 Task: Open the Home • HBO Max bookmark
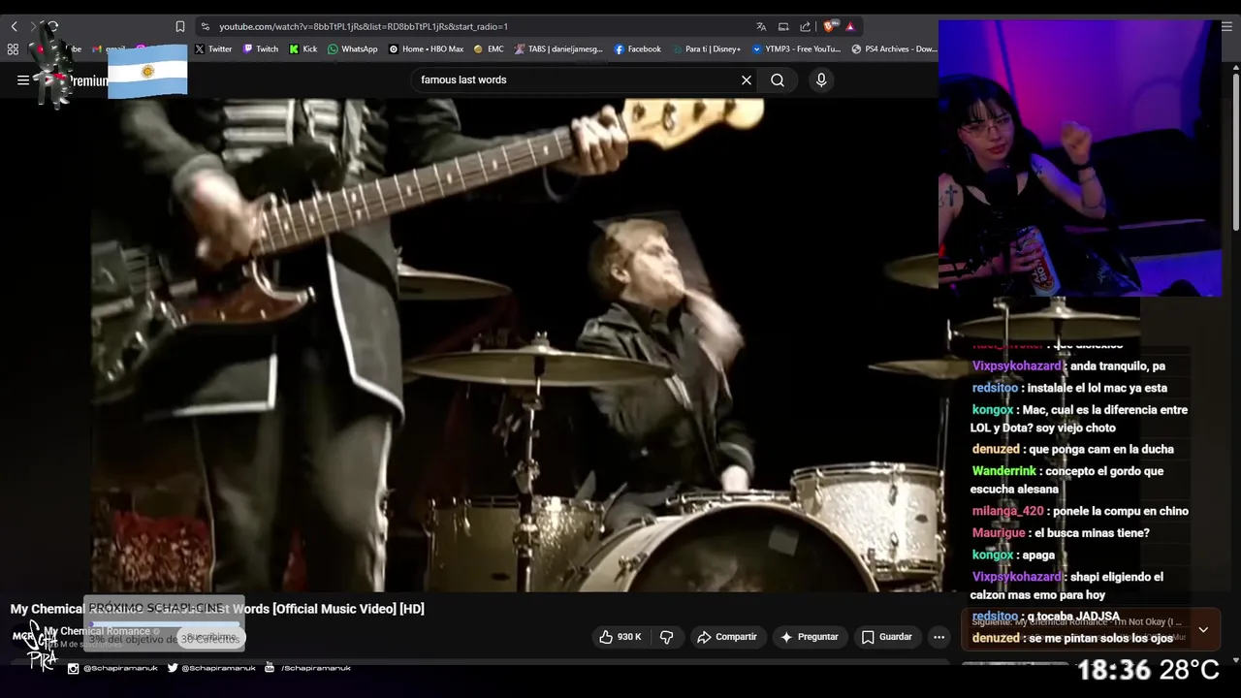click(426, 48)
